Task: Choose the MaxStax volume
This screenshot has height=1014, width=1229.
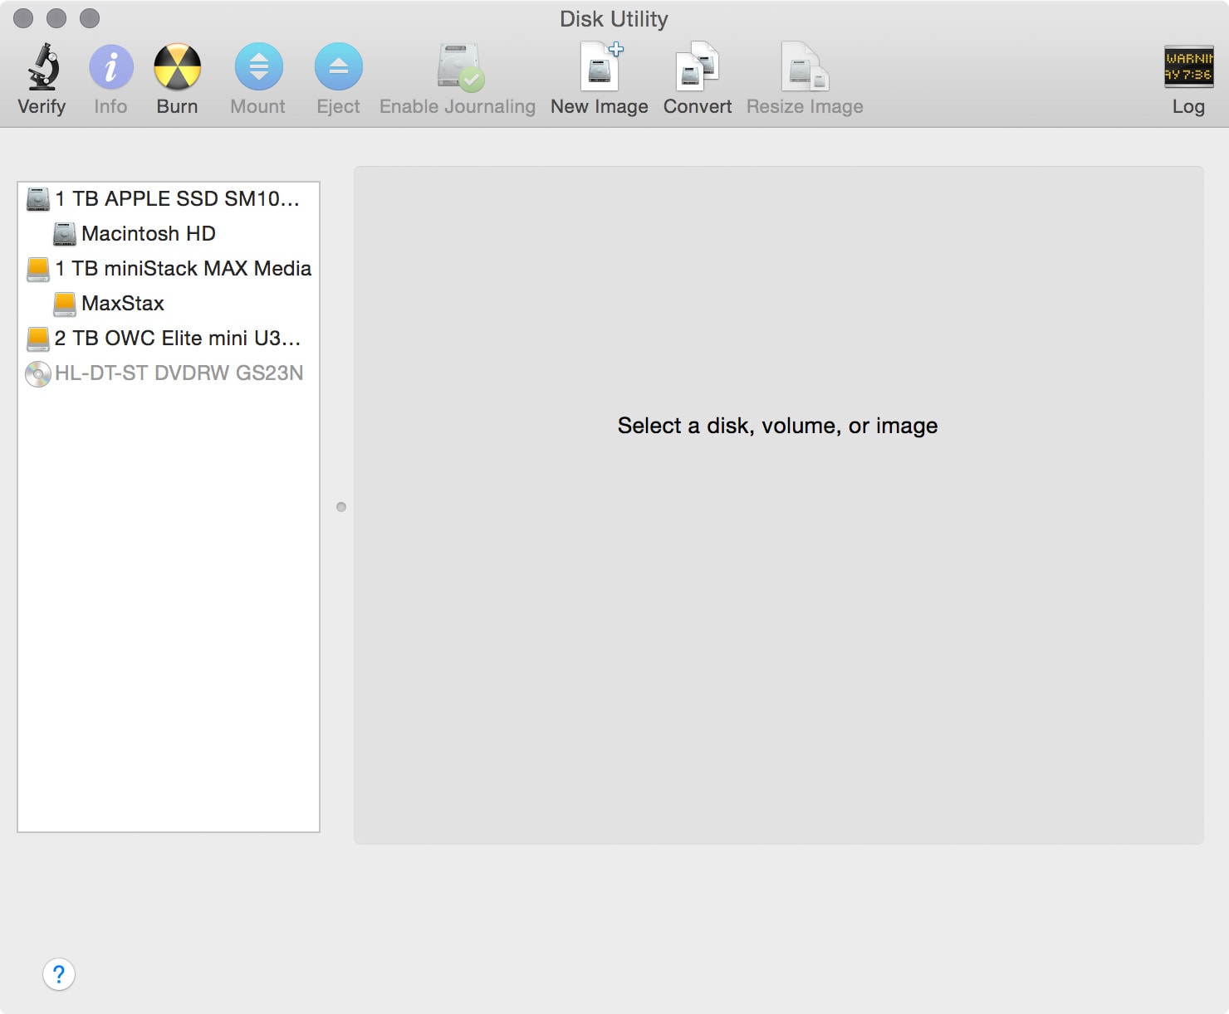Action: [x=123, y=304]
